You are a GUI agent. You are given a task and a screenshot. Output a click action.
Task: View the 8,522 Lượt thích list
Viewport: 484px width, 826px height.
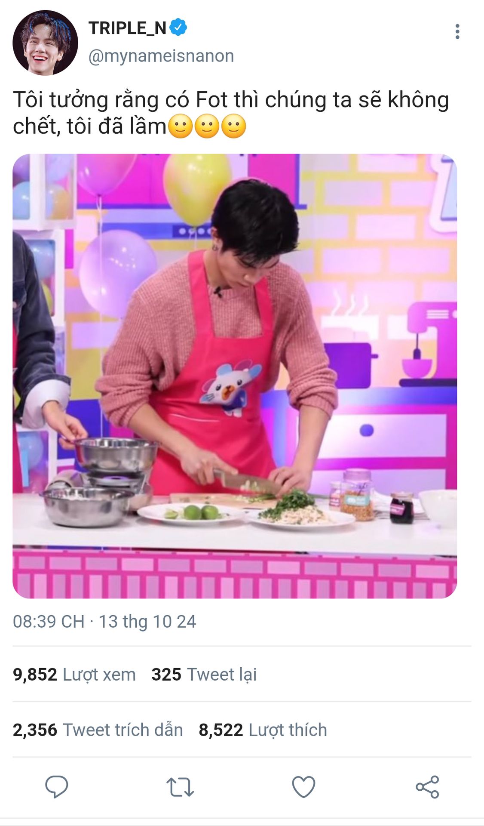pyautogui.click(x=263, y=730)
